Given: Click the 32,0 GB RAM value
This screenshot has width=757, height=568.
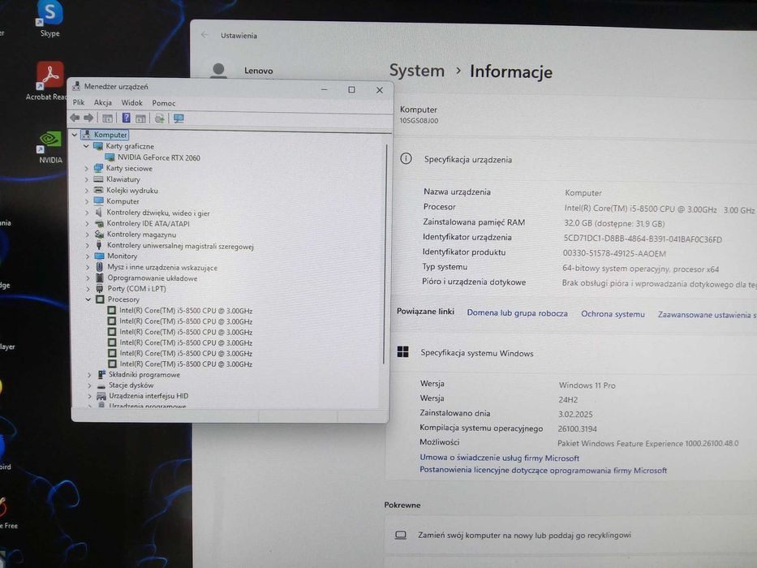Looking at the screenshot, I should tap(614, 223).
